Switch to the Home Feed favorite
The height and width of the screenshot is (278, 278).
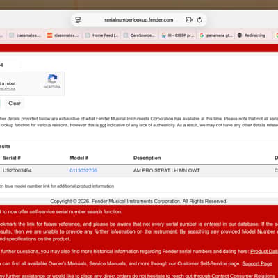[x=102, y=35]
